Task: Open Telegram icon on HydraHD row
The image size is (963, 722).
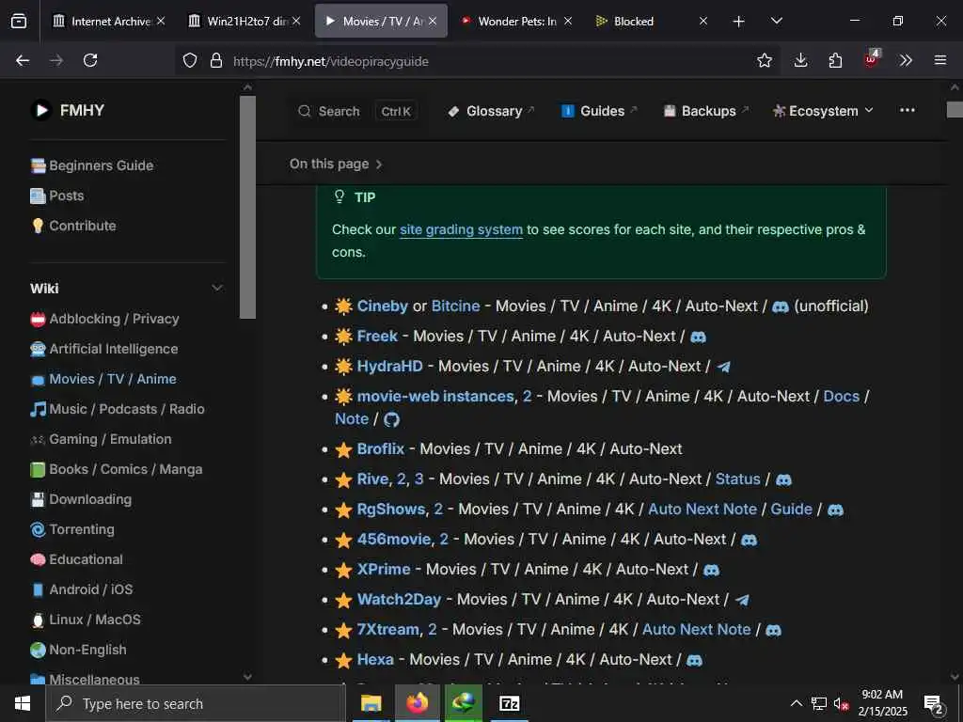Action: (x=724, y=367)
